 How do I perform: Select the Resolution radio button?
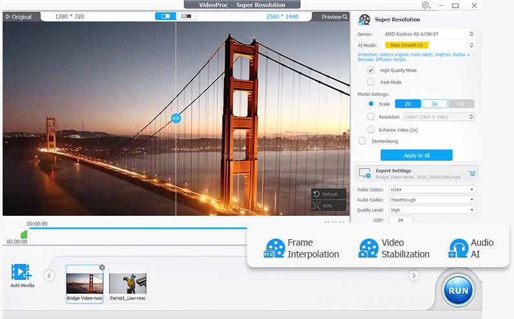coord(371,117)
